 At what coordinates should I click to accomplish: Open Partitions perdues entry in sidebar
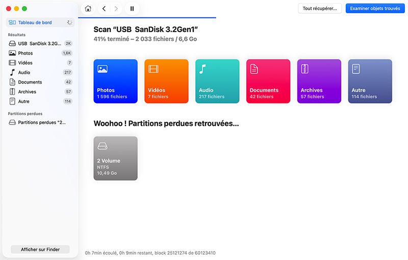coord(40,122)
